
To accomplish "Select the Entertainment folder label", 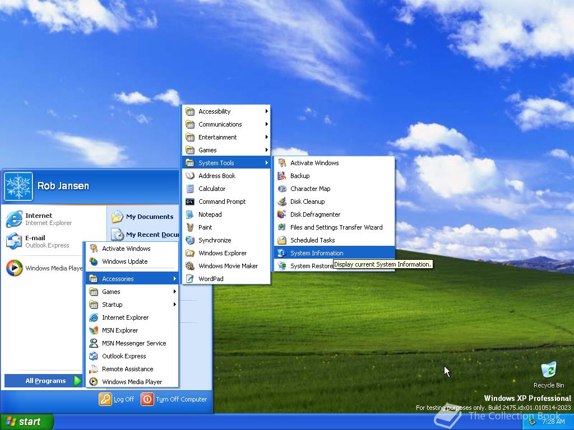I will [217, 137].
